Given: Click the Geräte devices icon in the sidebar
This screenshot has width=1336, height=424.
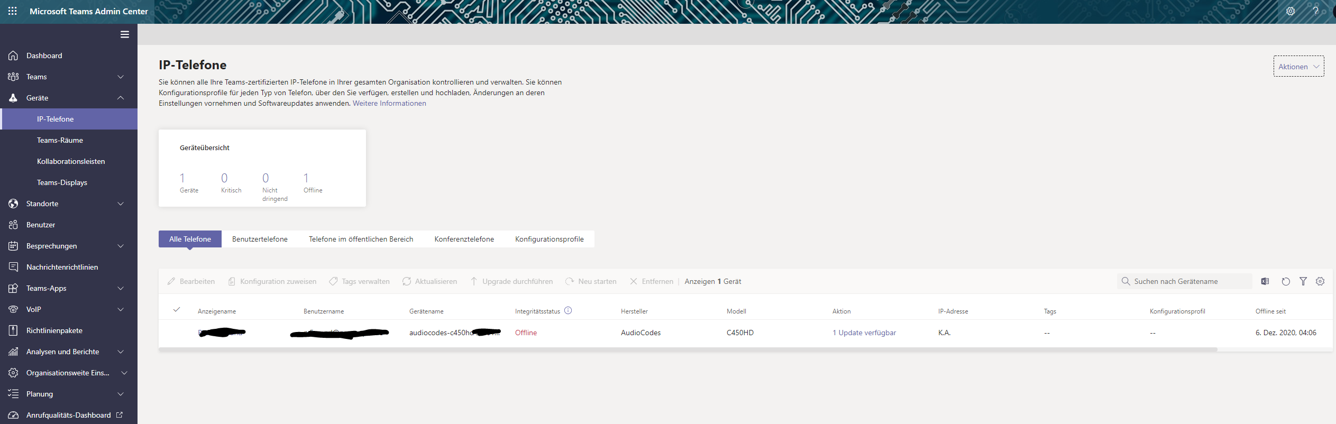Looking at the screenshot, I should (x=13, y=98).
